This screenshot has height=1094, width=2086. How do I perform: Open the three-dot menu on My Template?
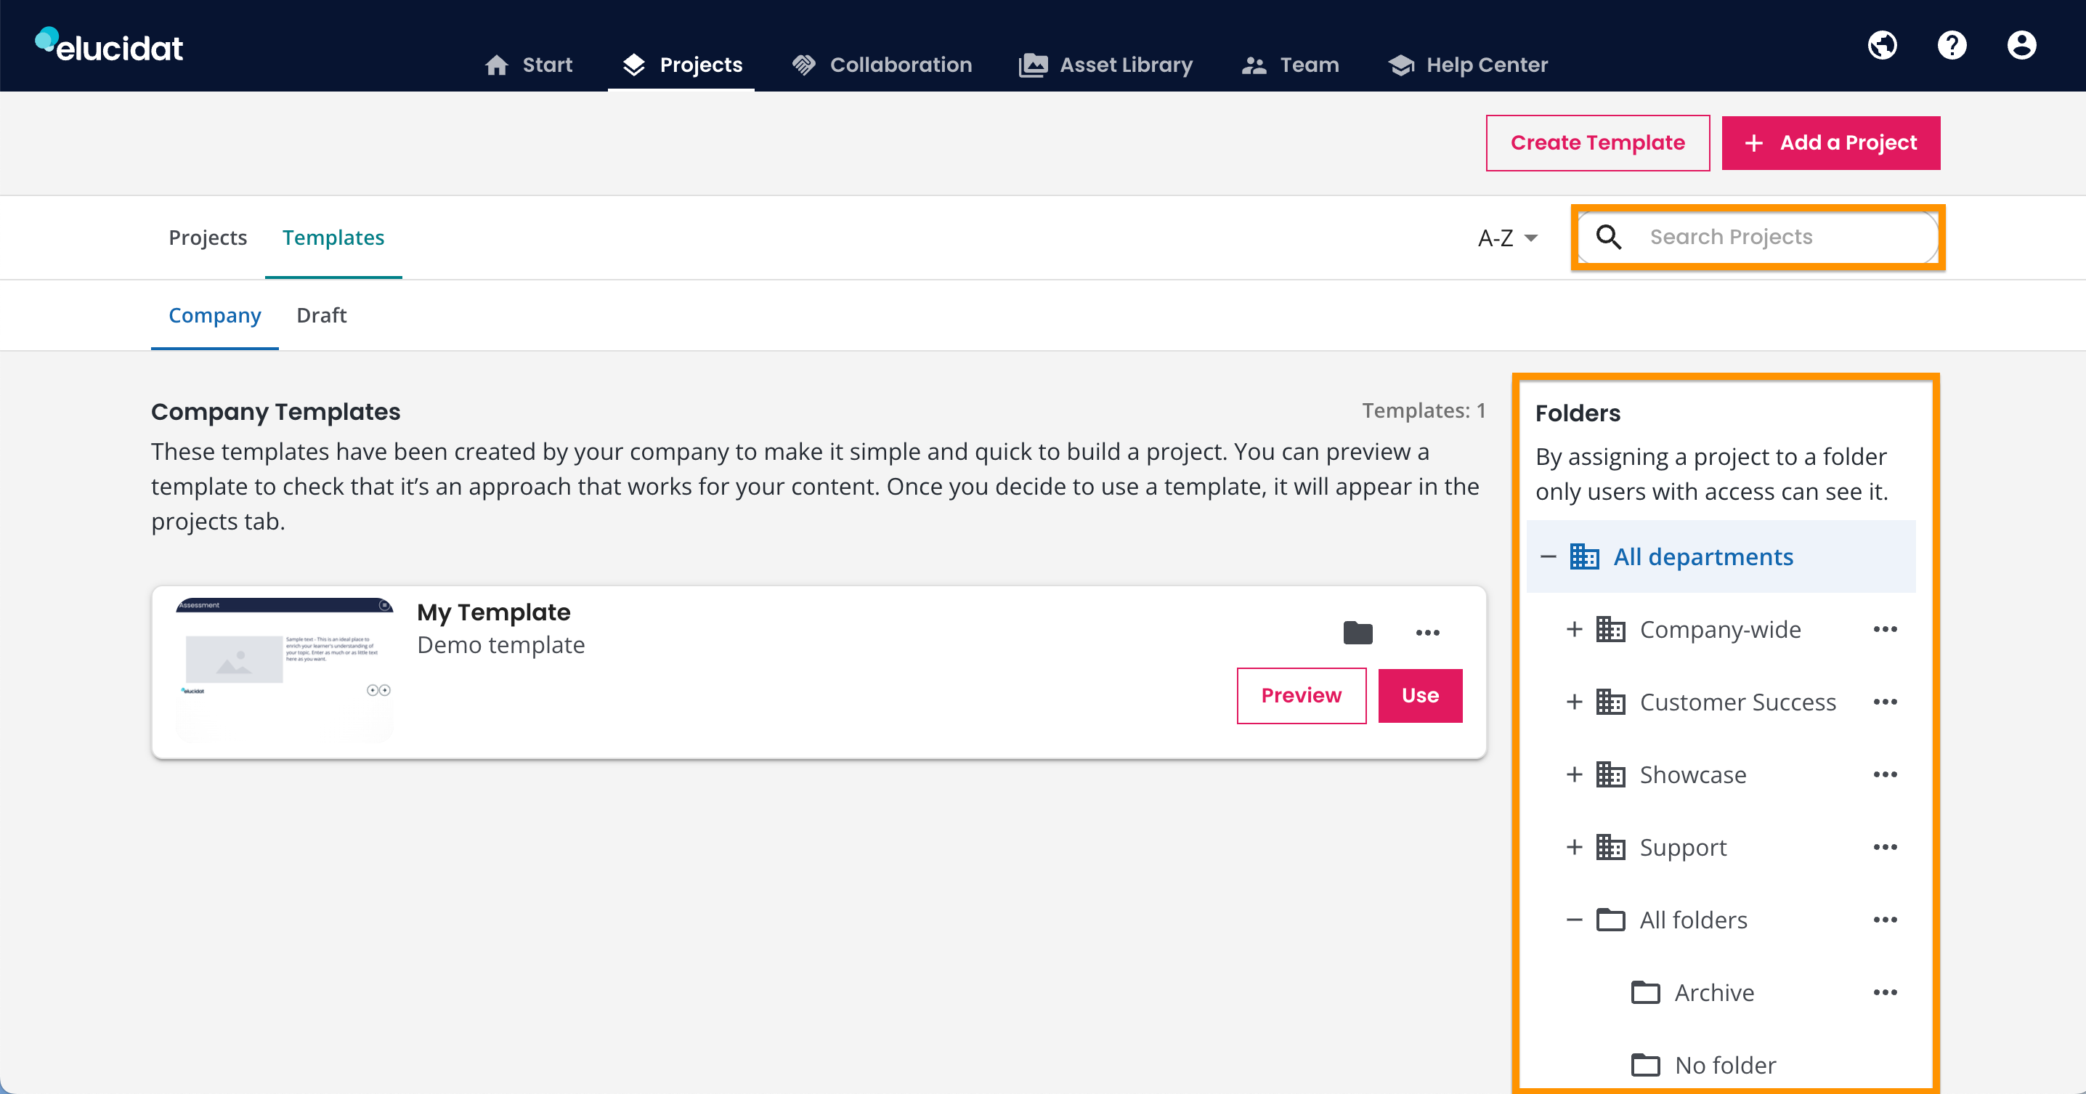tap(1428, 633)
